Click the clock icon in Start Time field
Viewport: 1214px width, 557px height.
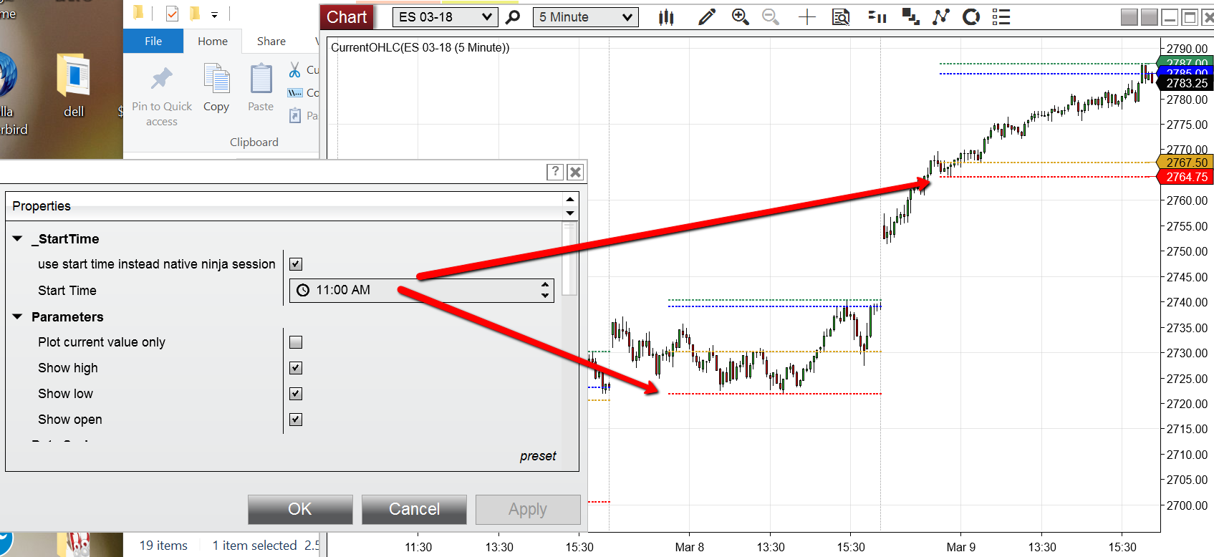tap(303, 290)
